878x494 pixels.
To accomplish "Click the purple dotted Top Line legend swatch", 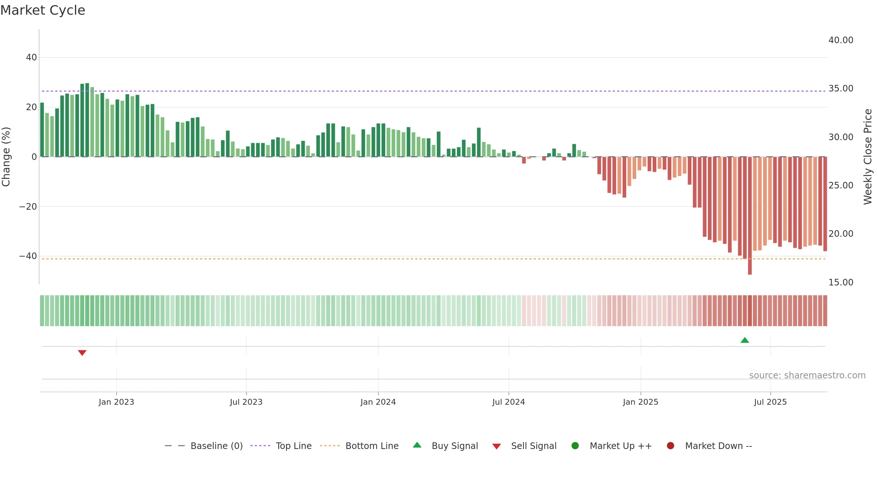I will [x=260, y=446].
